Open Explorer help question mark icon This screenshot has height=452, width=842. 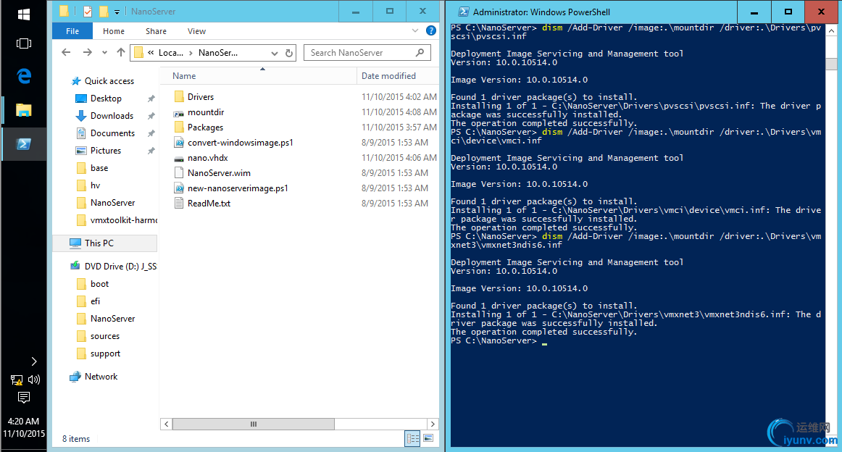[x=431, y=31]
